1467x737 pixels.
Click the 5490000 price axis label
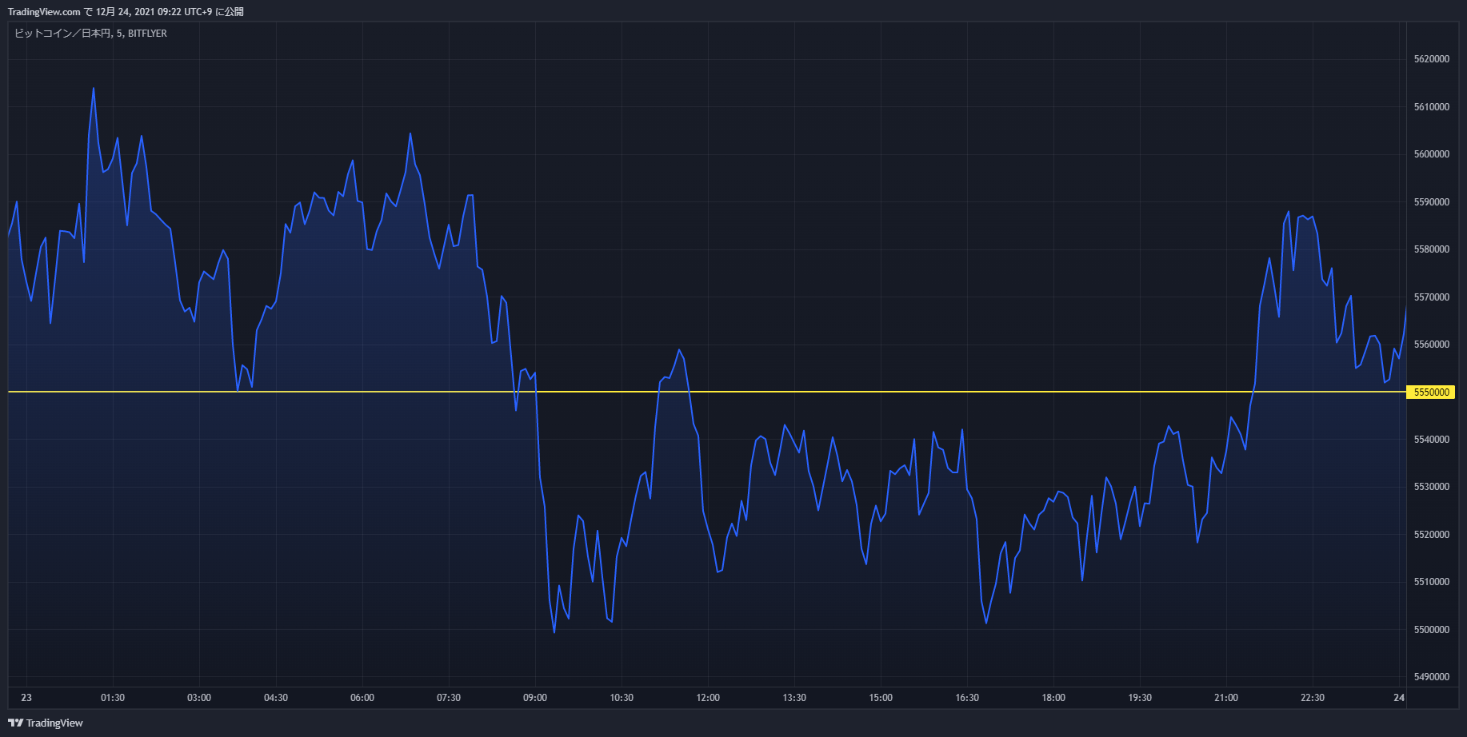[1431, 677]
